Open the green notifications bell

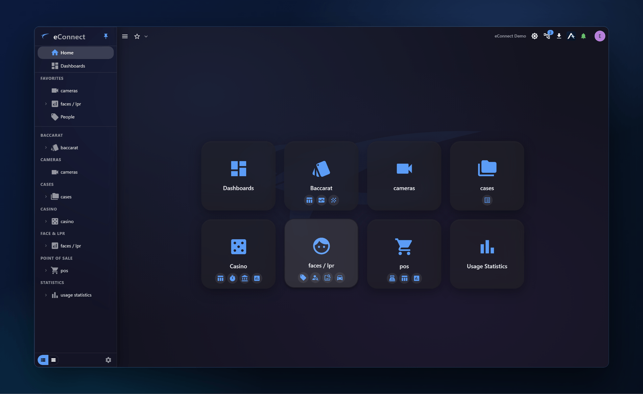[x=584, y=36]
